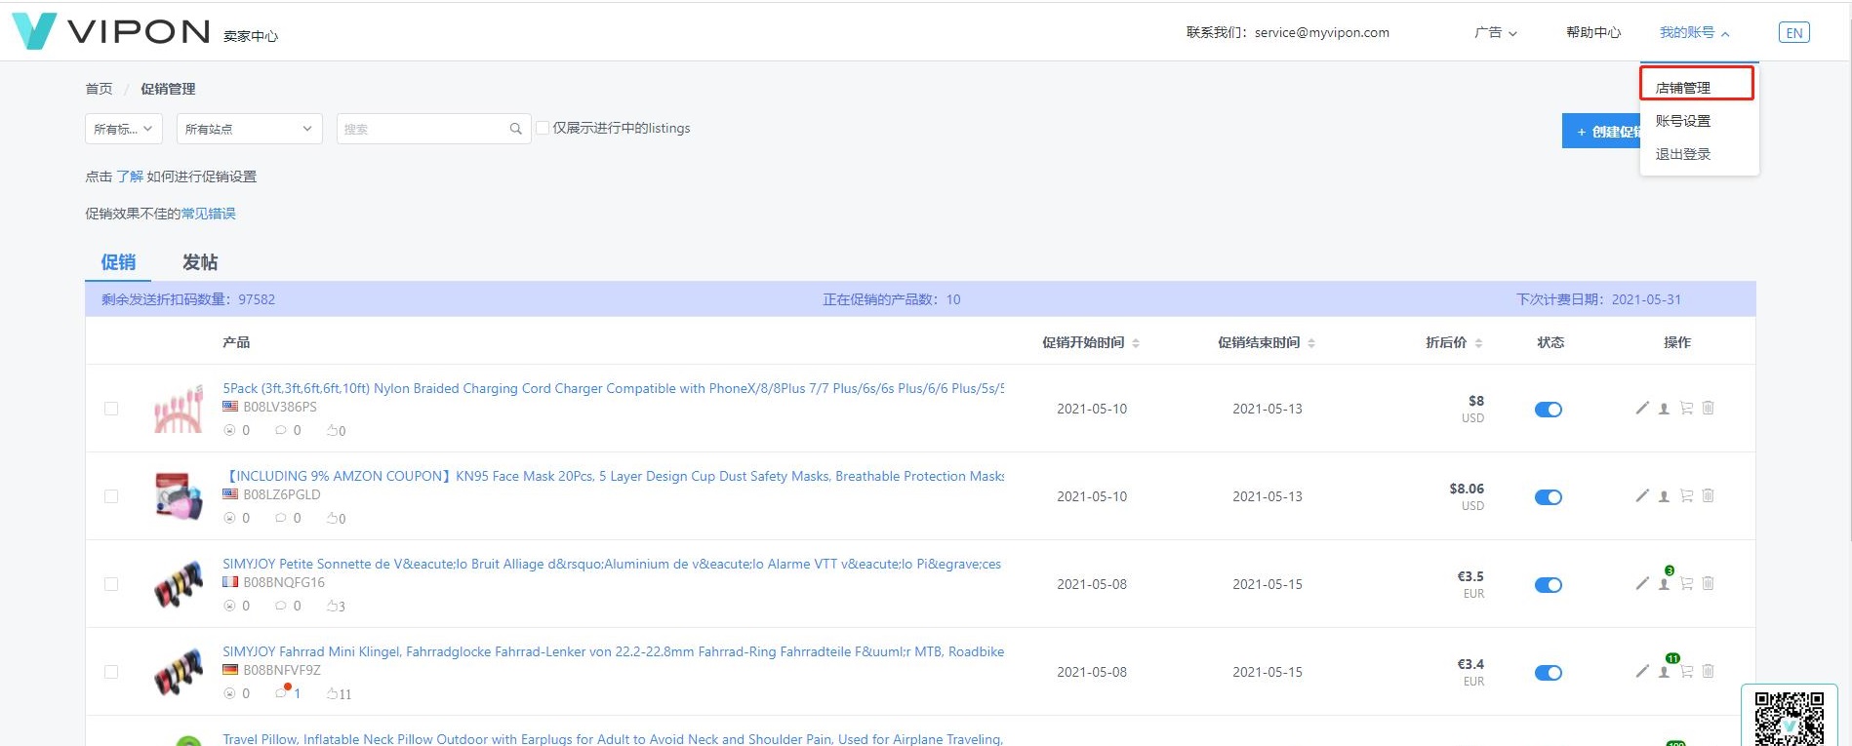Edit the KN95 Face Mask promotion
This screenshot has width=1852, height=746.
click(1642, 495)
